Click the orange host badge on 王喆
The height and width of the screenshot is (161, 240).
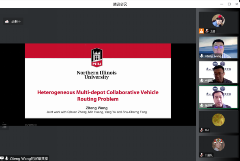201,31
